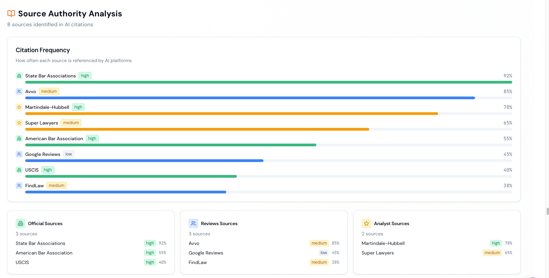Click the Citation Frequency card title
549x278 pixels.
click(43, 50)
